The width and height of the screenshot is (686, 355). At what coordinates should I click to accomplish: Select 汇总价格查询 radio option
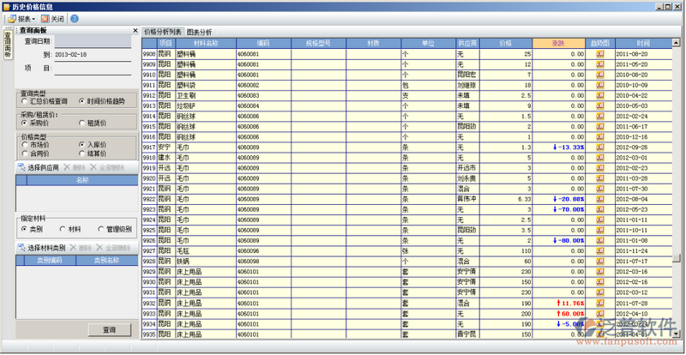coord(25,101)
